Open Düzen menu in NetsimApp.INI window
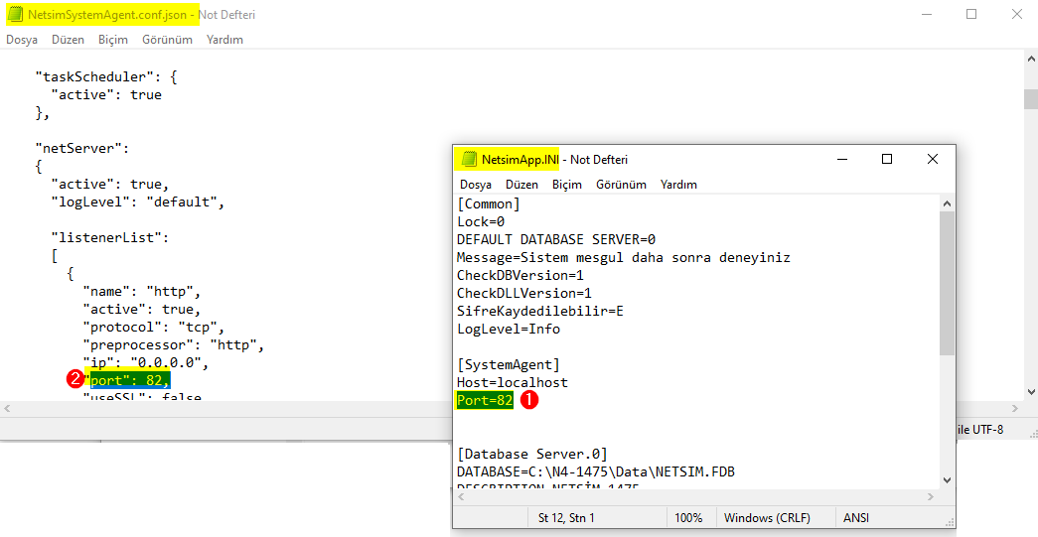 (x=522, y=185)
